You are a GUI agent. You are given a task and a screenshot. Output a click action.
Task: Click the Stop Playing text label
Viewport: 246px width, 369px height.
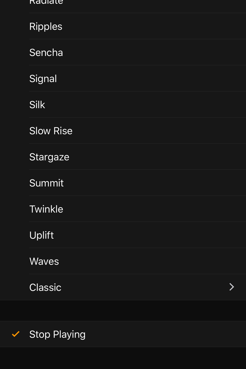pyautogui.click(x=57, y=334)
